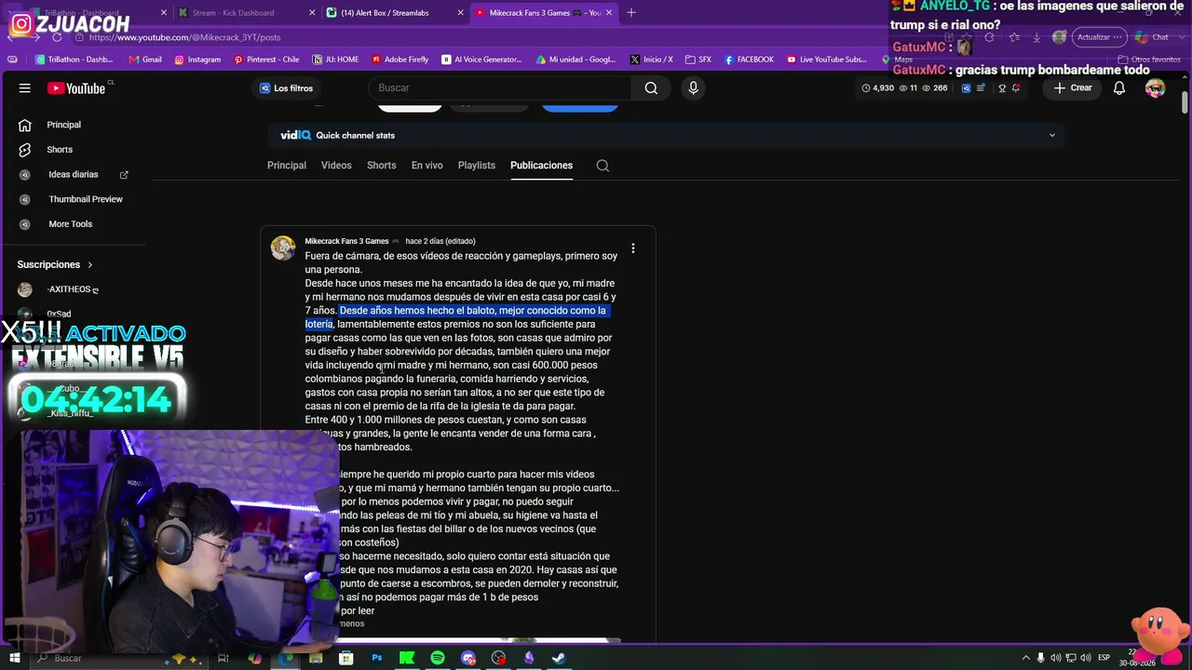Open the Kick taskbar icon
The height and width of the screenshot is (670, 1192).
[x=407, y=658]
